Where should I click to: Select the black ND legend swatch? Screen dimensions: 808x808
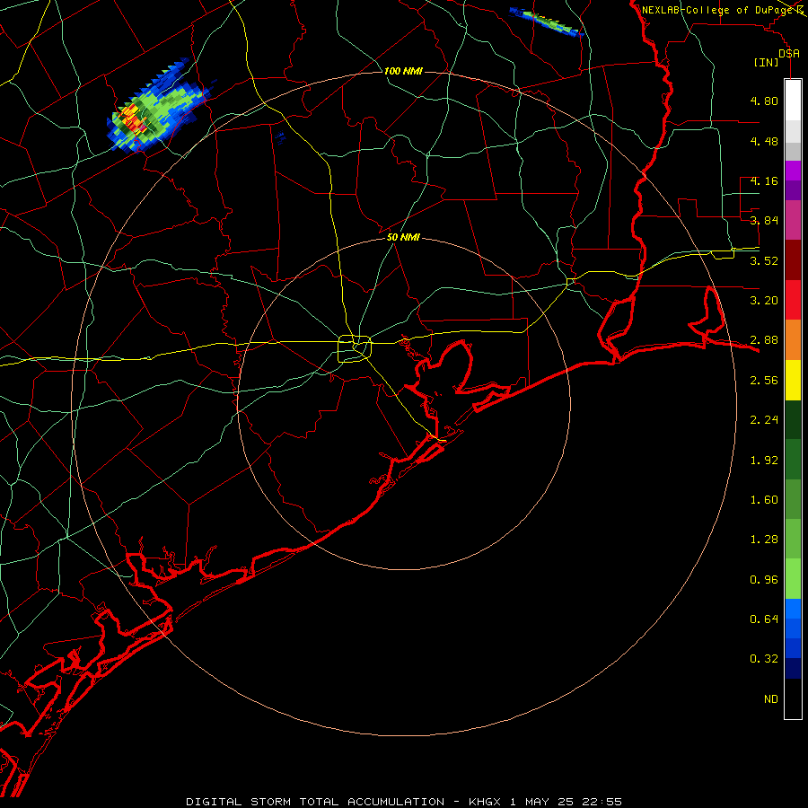[793, 698]
